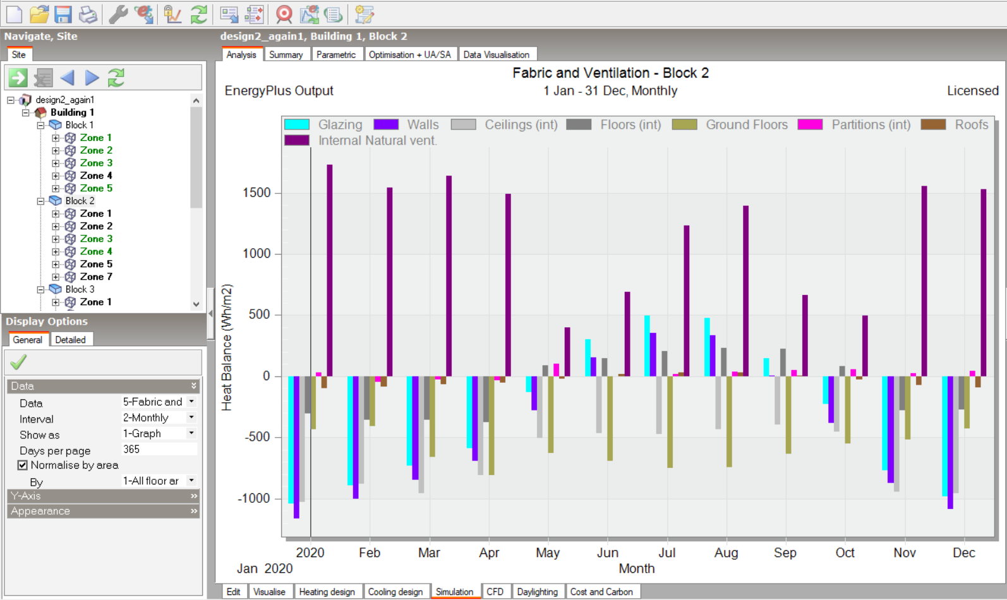Select Block 3 in the navigator tree
1007x600 pixels.
[x=80, y=289]
